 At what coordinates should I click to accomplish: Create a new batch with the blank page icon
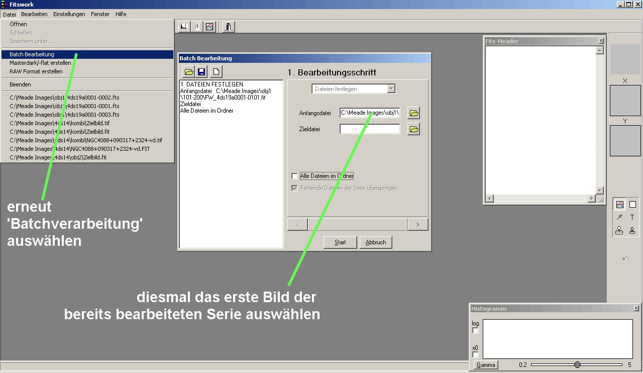[x=215, y=72]
